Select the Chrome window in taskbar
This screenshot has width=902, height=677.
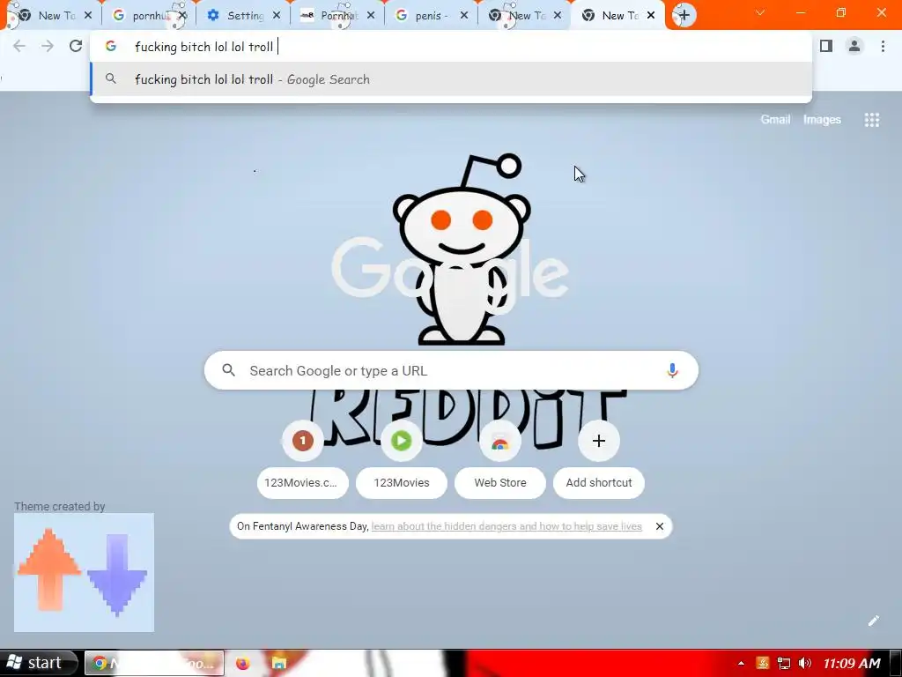pos(154,663)
